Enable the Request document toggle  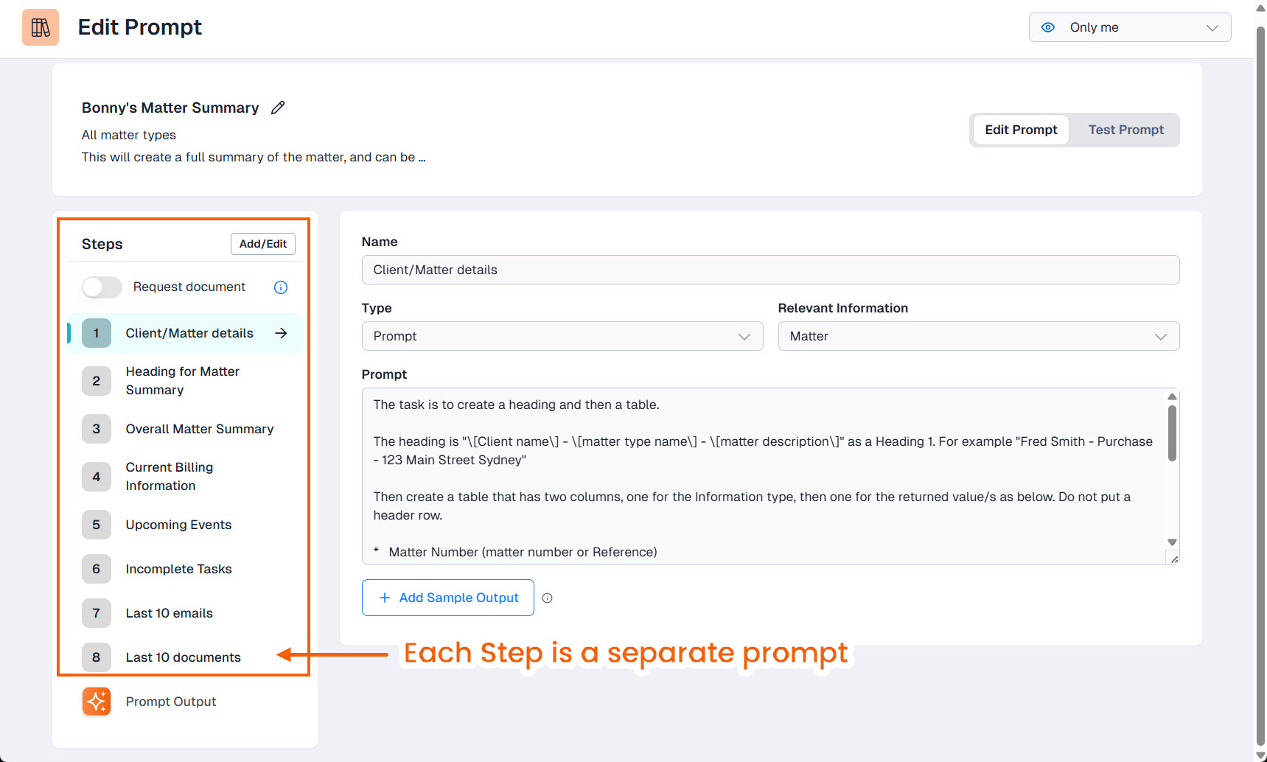[x=102, y=287]
